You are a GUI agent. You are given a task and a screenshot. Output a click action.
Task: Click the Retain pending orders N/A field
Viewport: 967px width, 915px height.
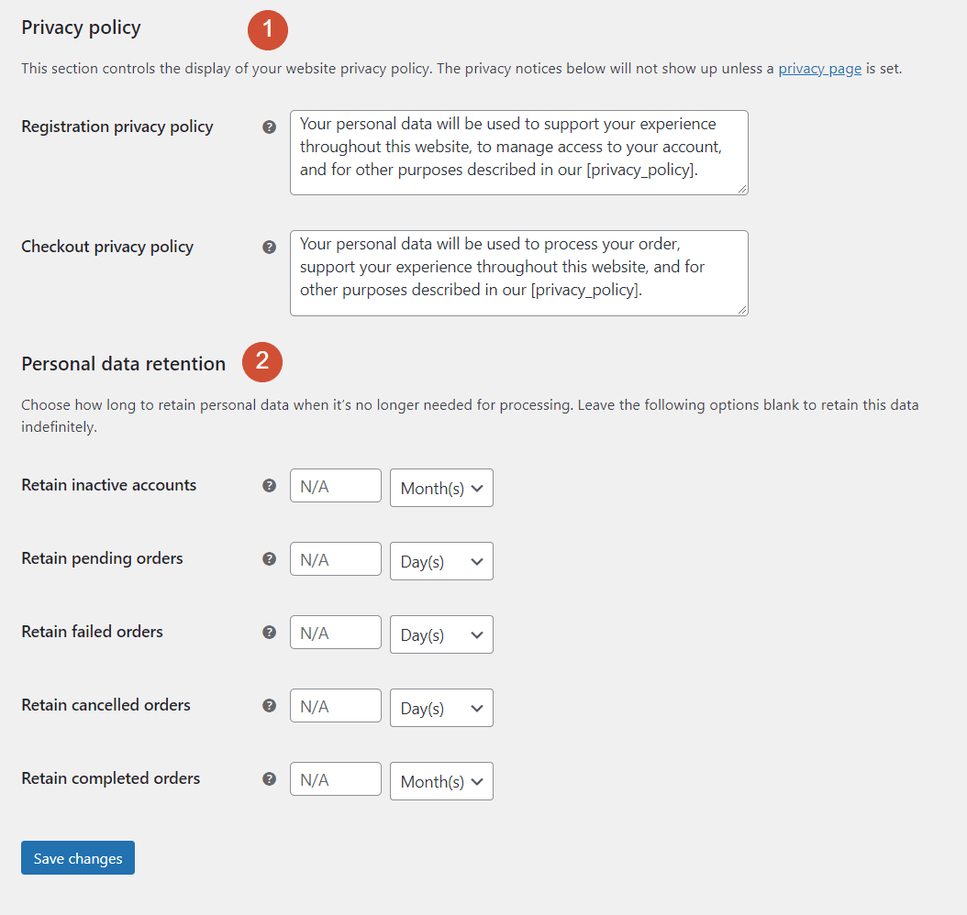click(x=335, y=558)
